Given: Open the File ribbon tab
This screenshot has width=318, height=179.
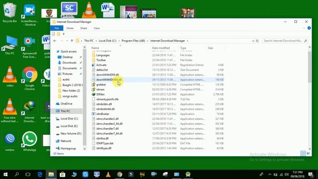Looking at the screenshot, I should [57, 28].
